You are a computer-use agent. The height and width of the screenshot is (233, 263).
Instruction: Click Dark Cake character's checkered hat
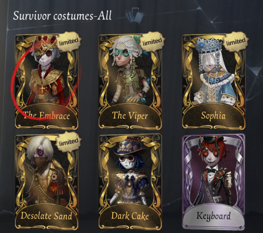pyautogui.click(x=129, y=146)
